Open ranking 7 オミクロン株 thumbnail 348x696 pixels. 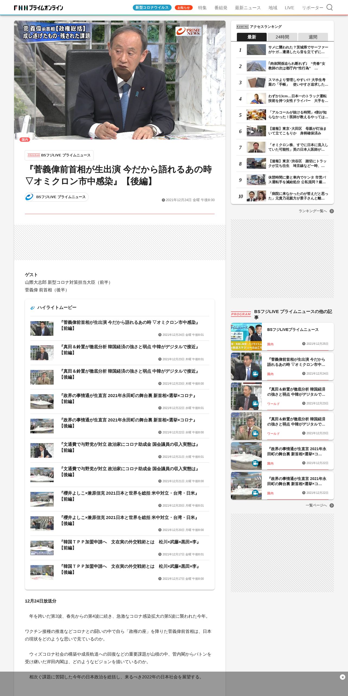(x=256, y=147)
